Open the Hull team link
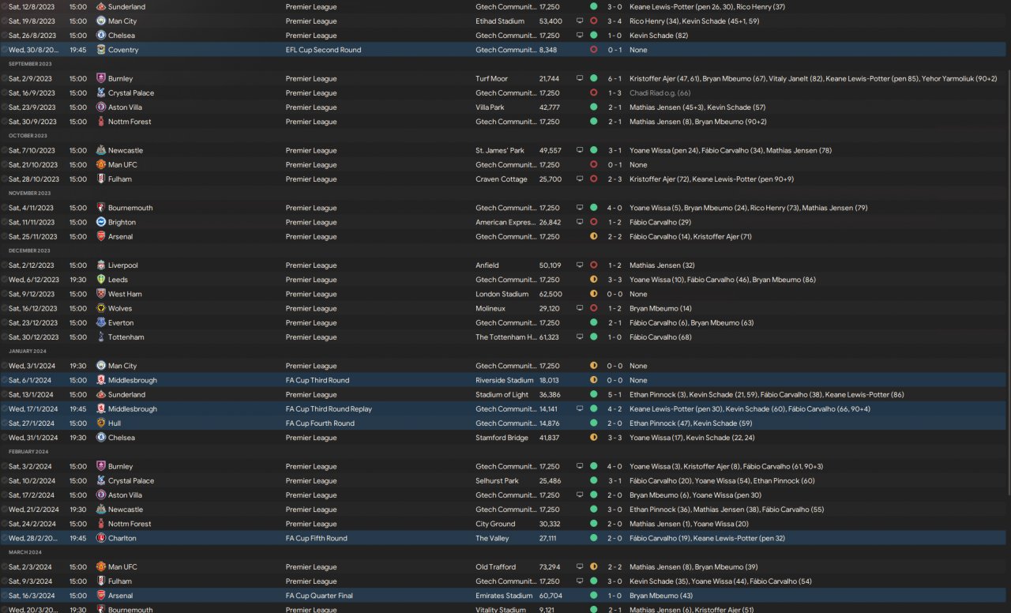This screenshot has width=1011, height=613. [x=115, y=423]
